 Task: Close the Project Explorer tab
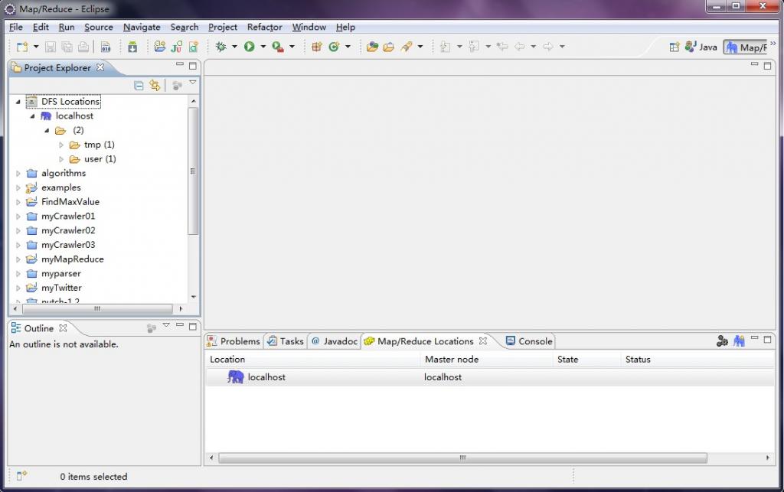pyautogui.click(x=100, y=67)
